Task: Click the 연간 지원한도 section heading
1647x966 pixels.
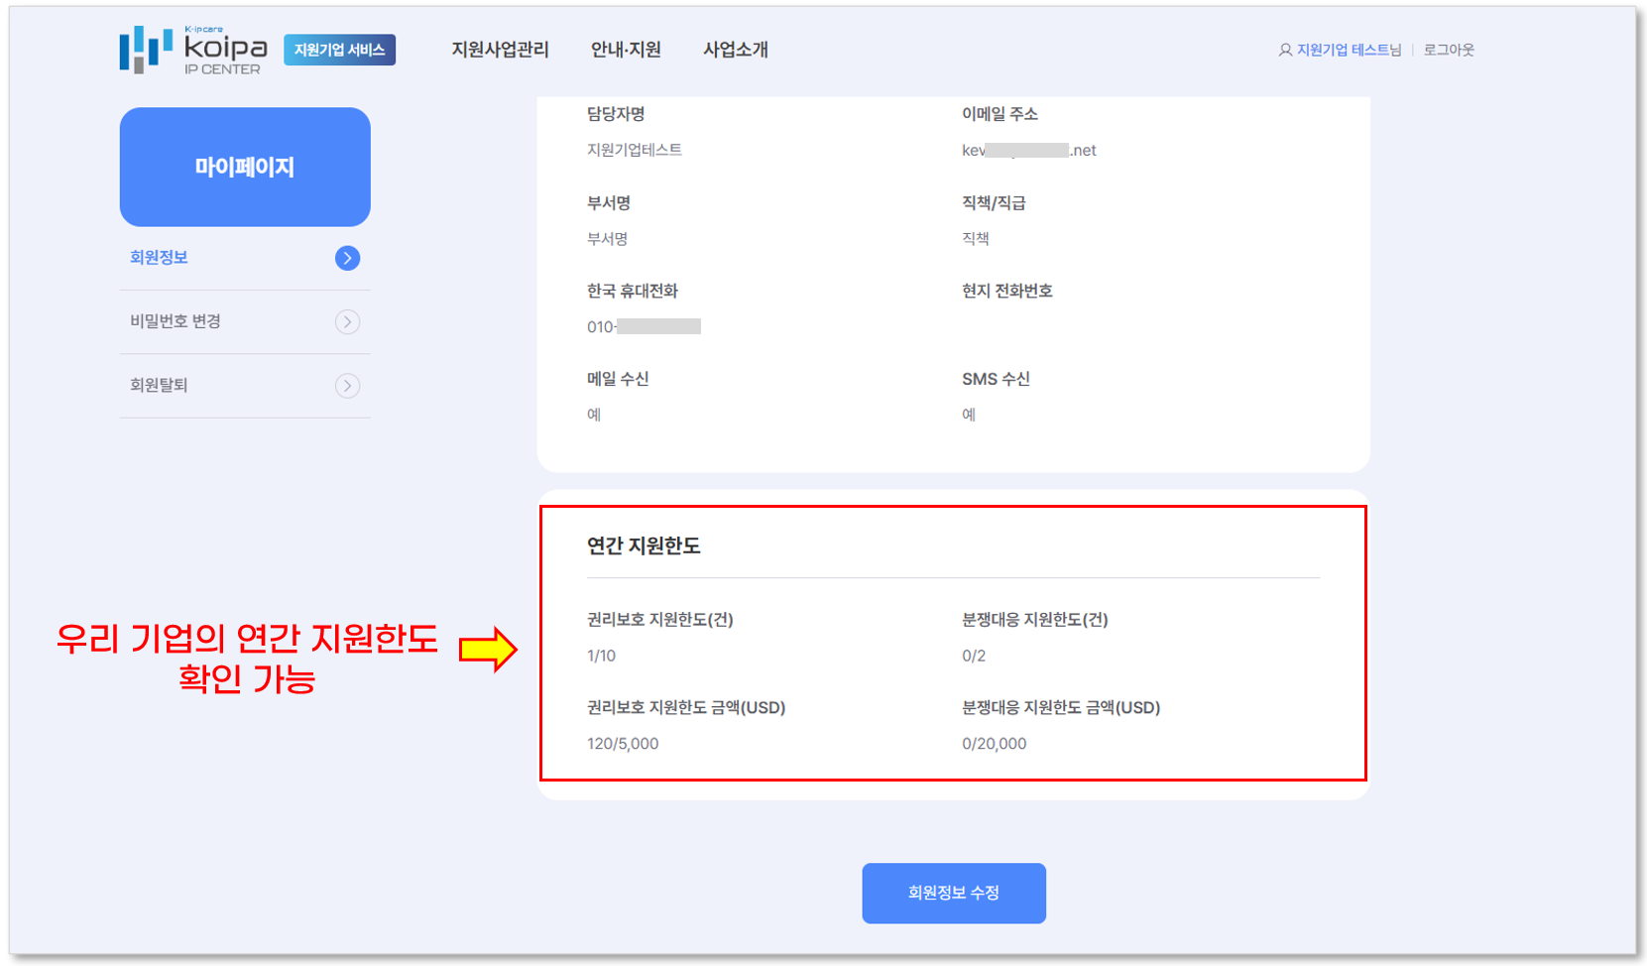Action: click(644, 545)
